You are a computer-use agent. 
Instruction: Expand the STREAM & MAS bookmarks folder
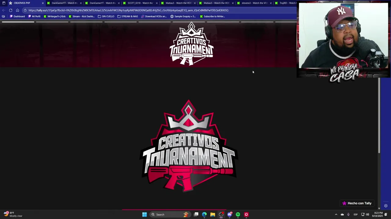[x=128, y=16]
